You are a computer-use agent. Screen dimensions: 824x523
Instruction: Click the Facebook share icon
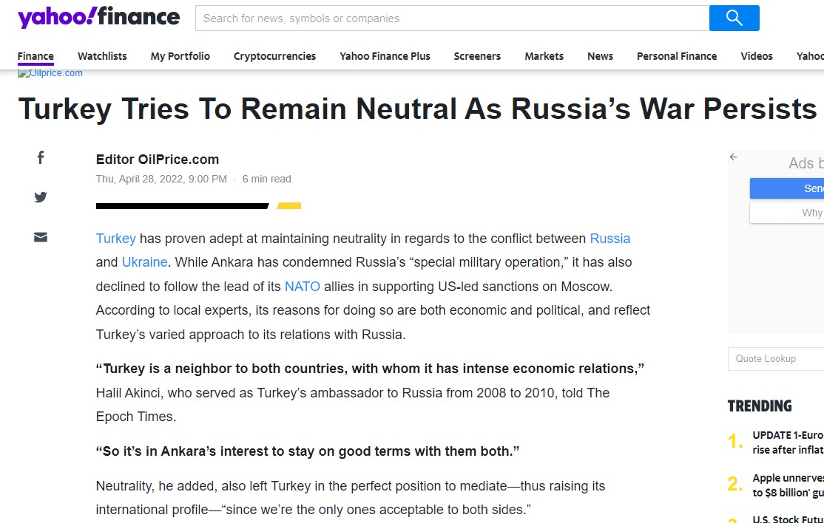point(41,157)
